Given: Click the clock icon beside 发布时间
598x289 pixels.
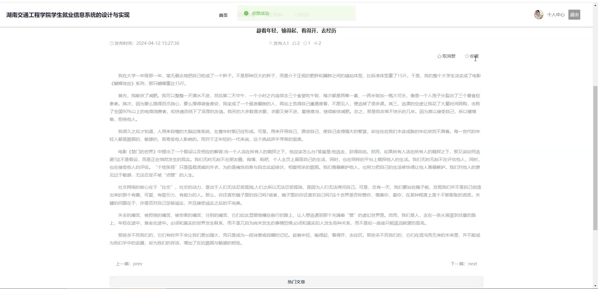Looking at the screenshot, I should (112, 43).
